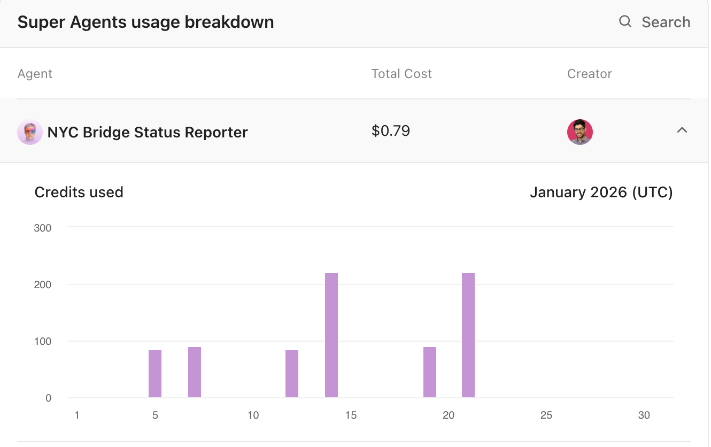Select the January 5 usage bar
This screenshot has width=711, height=447.
tap(155, 374)
